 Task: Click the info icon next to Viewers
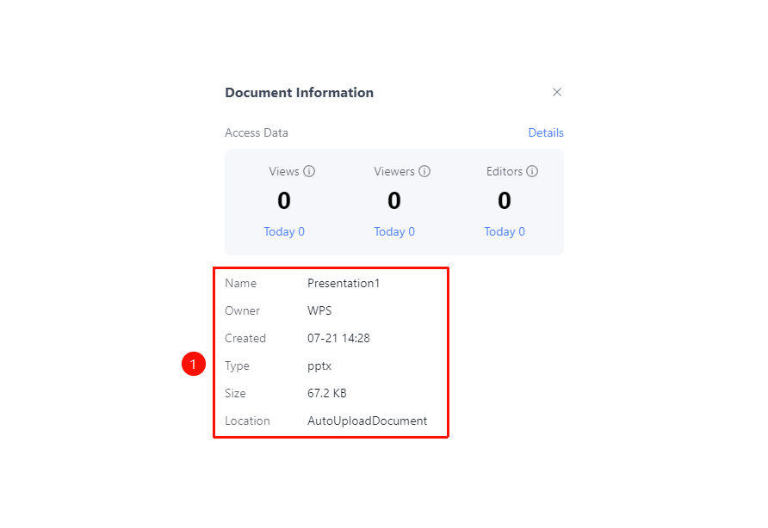424,171
